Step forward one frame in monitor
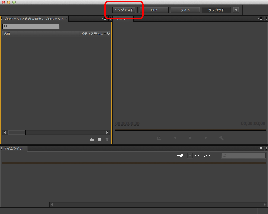The width and height of the screenshot is (268, 214). (205, 138)
